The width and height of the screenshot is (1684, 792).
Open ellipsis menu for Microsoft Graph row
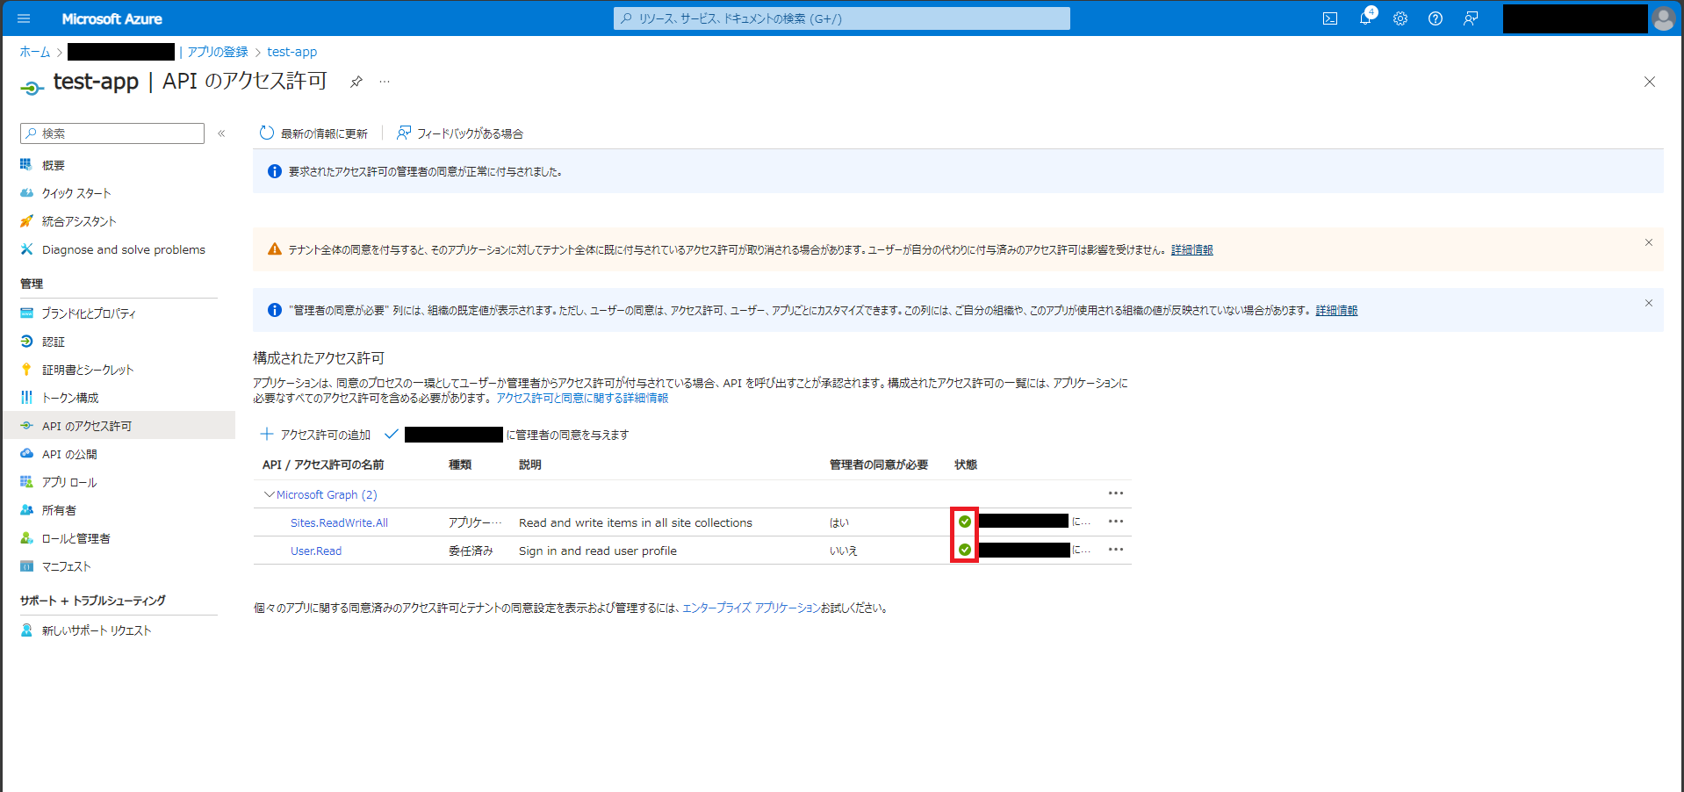tap(1116, 493)
